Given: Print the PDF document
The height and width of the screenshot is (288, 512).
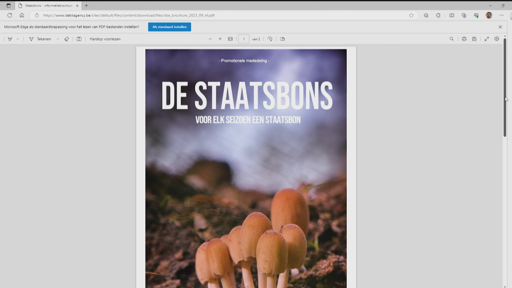Looking at the screenshot, I should tap(464, 39).
